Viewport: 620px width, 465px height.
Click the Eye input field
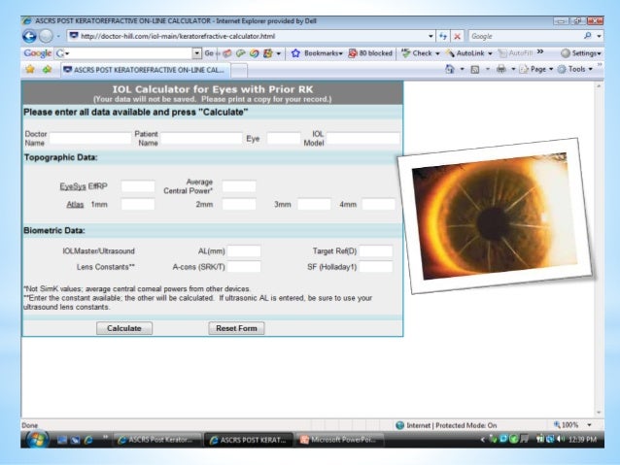pos(284,138)
